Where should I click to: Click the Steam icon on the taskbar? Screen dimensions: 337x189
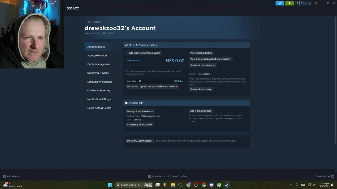click(x=227, y=185)
